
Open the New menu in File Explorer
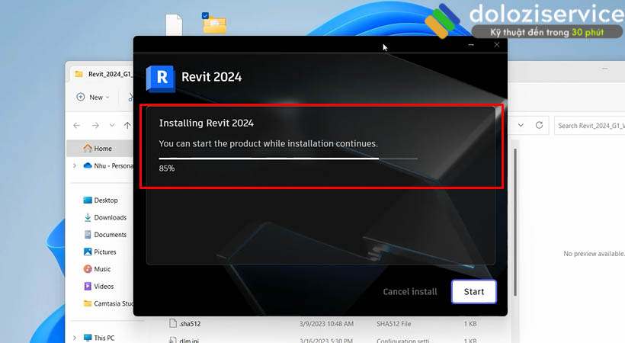point(93,97)
